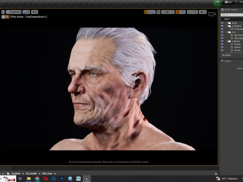243x182 pixels.
Task: Click the 3d_model breadcrumb folder
Action: (31, 173)
